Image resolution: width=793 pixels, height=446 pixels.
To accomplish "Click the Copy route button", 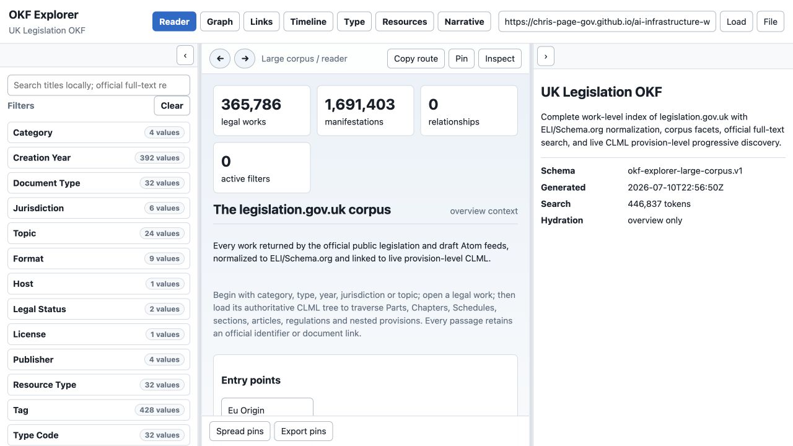I will (x=416, y=58).
